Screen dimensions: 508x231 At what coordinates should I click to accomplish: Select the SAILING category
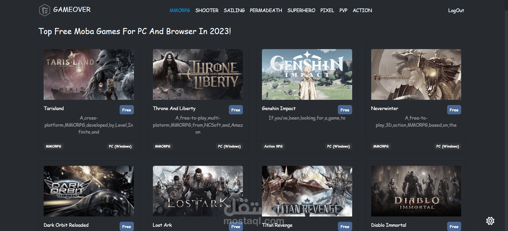point(234,10)
